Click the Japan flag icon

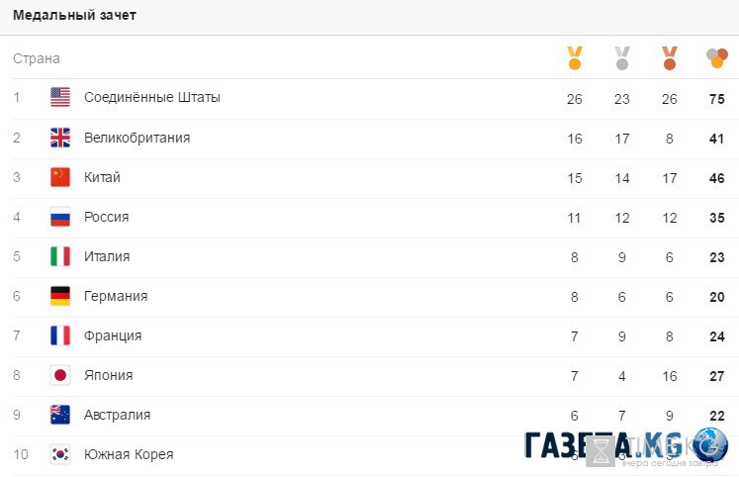point(60,375)
